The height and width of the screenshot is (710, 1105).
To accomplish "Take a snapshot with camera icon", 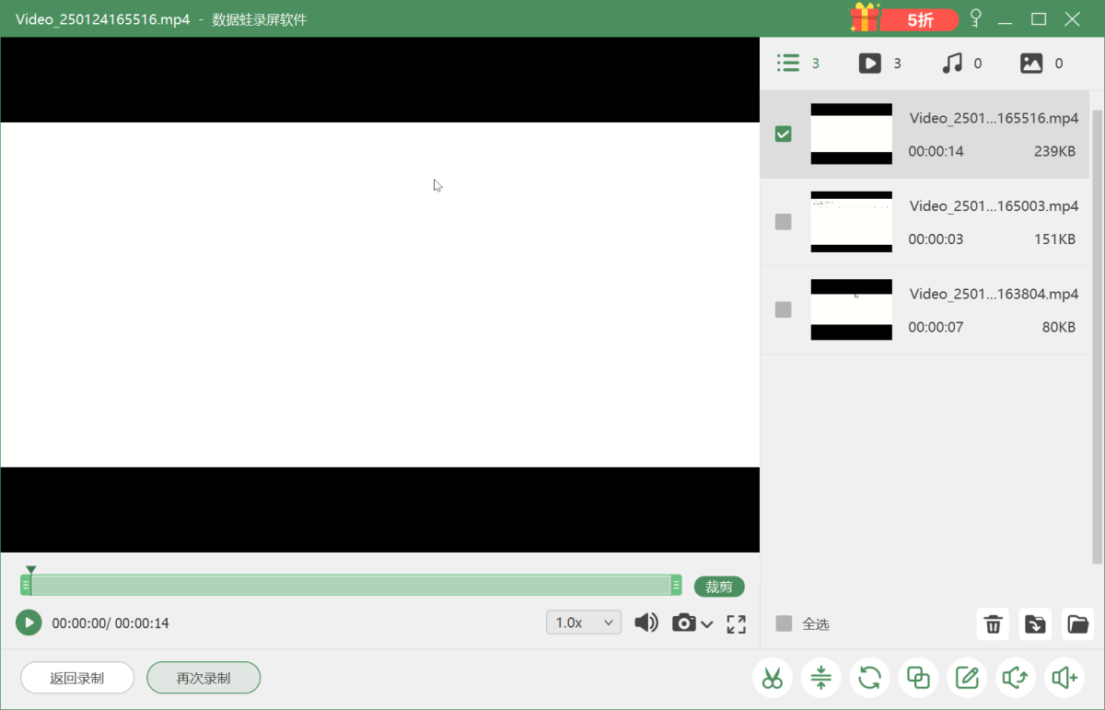I will (x=683, y=623).
